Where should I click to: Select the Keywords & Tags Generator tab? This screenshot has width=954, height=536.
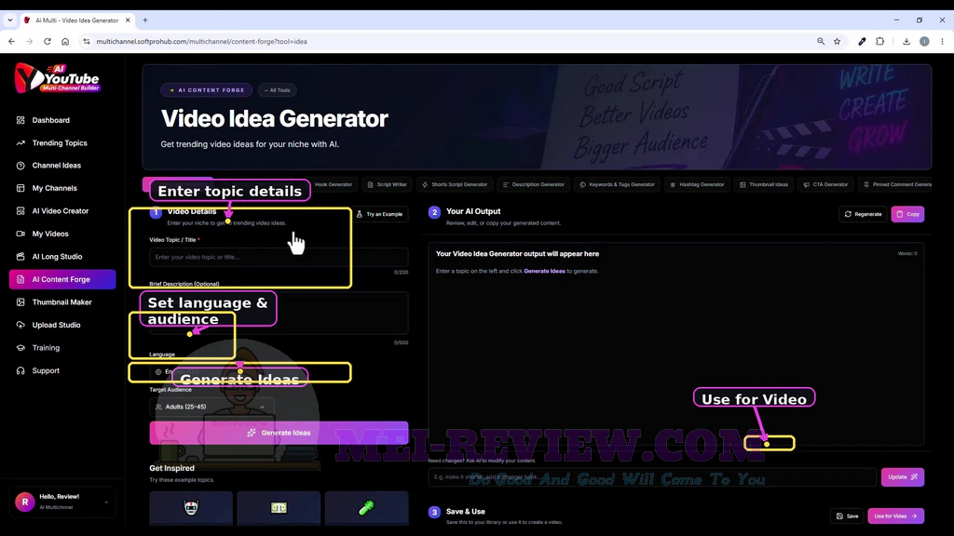coord(617,185)
